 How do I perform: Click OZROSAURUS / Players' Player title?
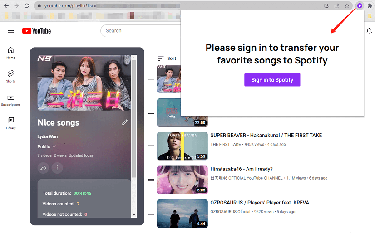[x=260, y=203]
